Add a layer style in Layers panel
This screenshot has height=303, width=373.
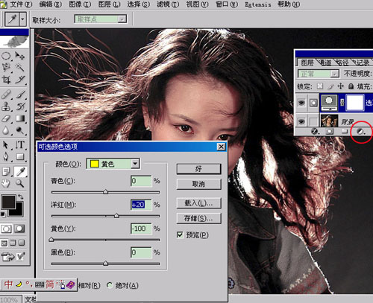(x=315, y=131)
